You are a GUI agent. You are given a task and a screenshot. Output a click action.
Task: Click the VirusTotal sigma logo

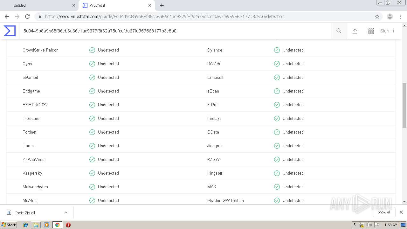pyautogui.click(x=10, y=31)
